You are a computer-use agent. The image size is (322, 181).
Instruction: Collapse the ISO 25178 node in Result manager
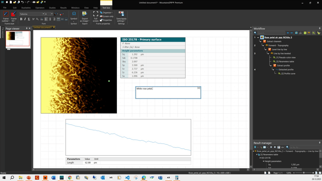260,158
